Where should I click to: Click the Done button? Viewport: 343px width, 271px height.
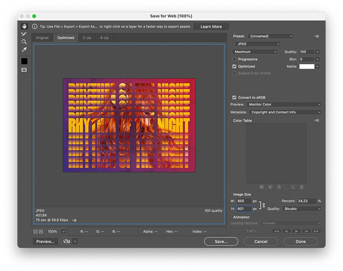click(x=301, y=242)
